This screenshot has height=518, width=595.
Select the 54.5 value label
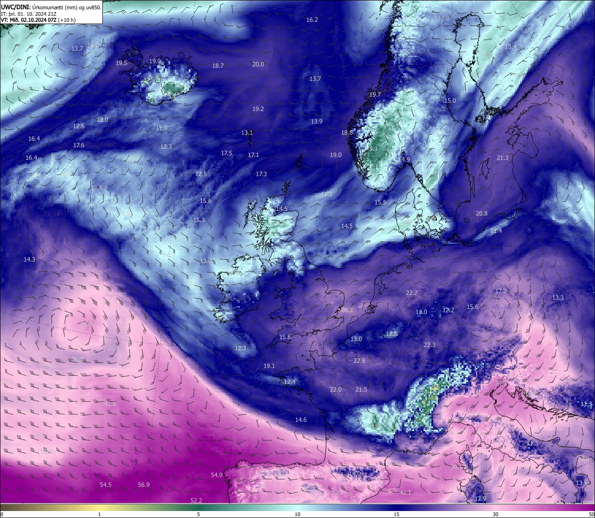[106, 485]
